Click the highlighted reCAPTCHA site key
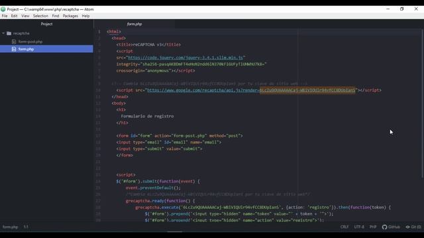This screenshot has width=424, height=238. point(307,90)
